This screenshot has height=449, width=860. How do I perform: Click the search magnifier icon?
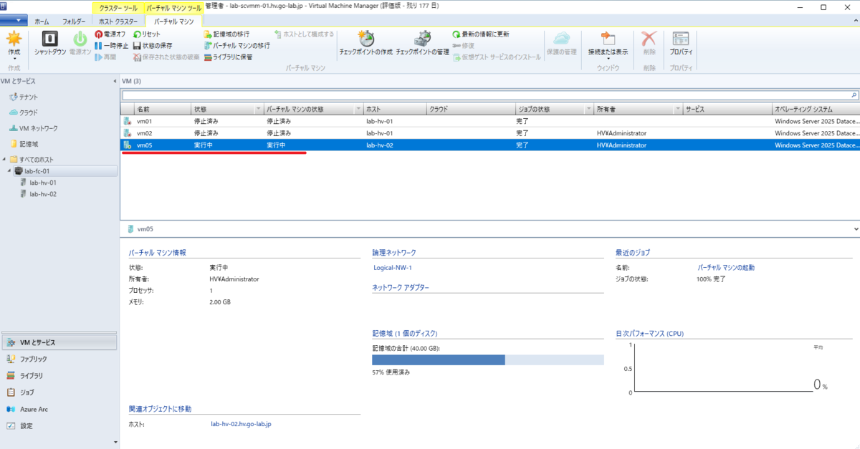854,95
